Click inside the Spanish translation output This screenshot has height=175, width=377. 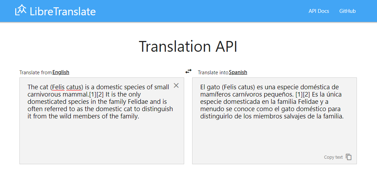274,139
